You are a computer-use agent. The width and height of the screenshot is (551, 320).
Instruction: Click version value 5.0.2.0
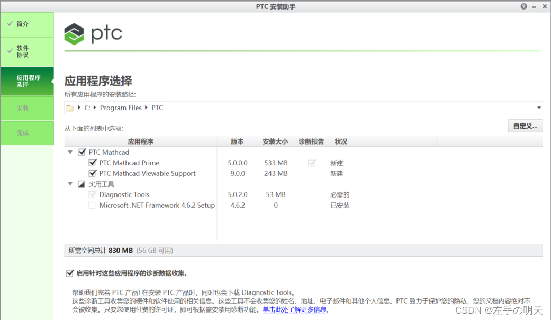click(238, 194)
